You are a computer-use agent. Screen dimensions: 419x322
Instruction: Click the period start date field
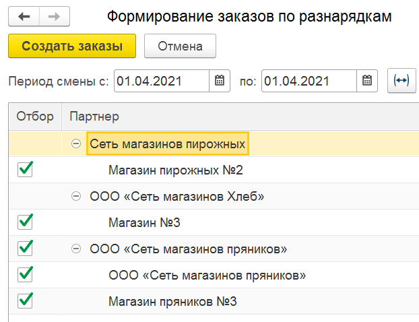[x=162, y=81]
